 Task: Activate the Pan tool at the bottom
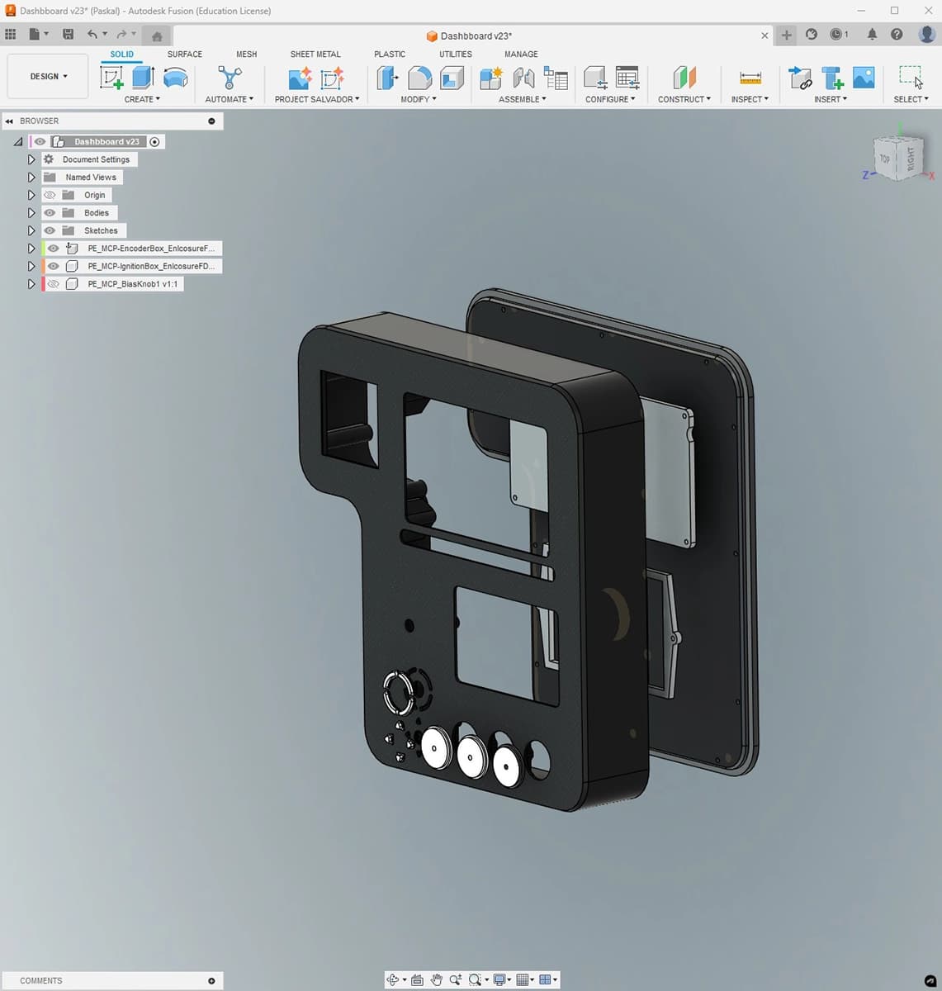coord(436,980)
